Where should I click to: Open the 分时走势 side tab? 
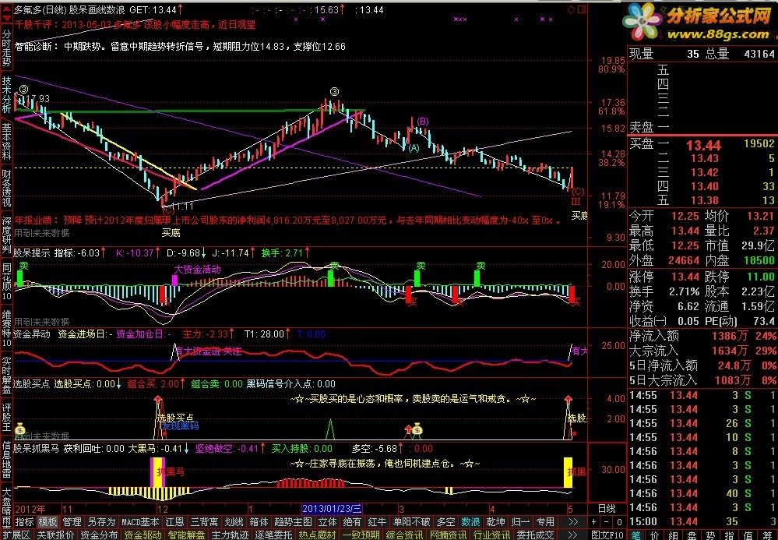[6, 48]
